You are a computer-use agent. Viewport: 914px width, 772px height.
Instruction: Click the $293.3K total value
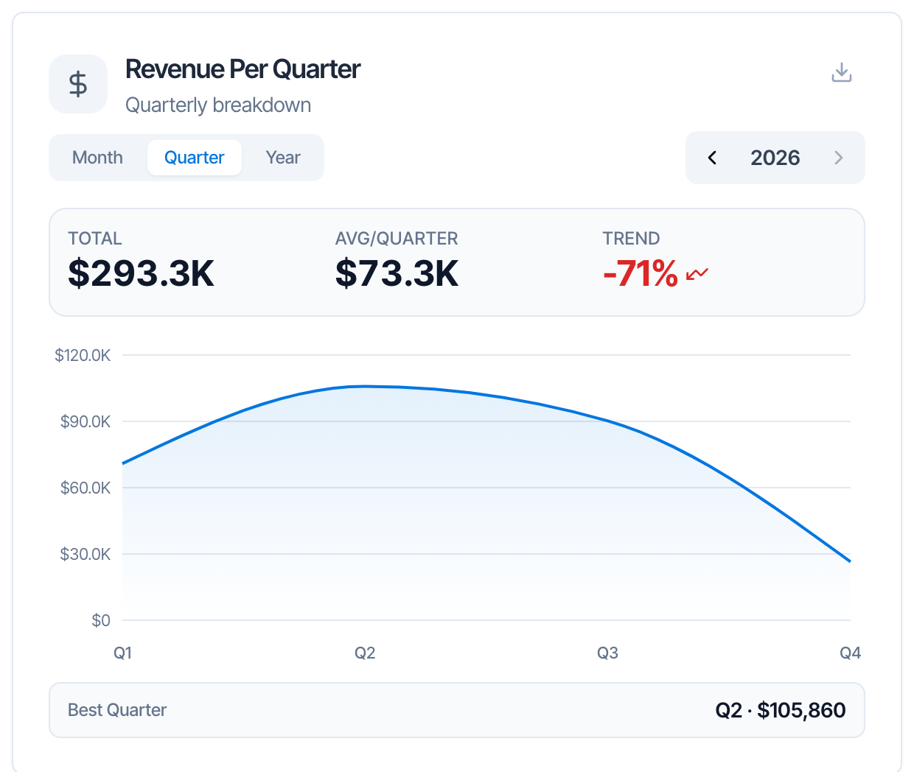pyautogui.click(x=141, y=273)
